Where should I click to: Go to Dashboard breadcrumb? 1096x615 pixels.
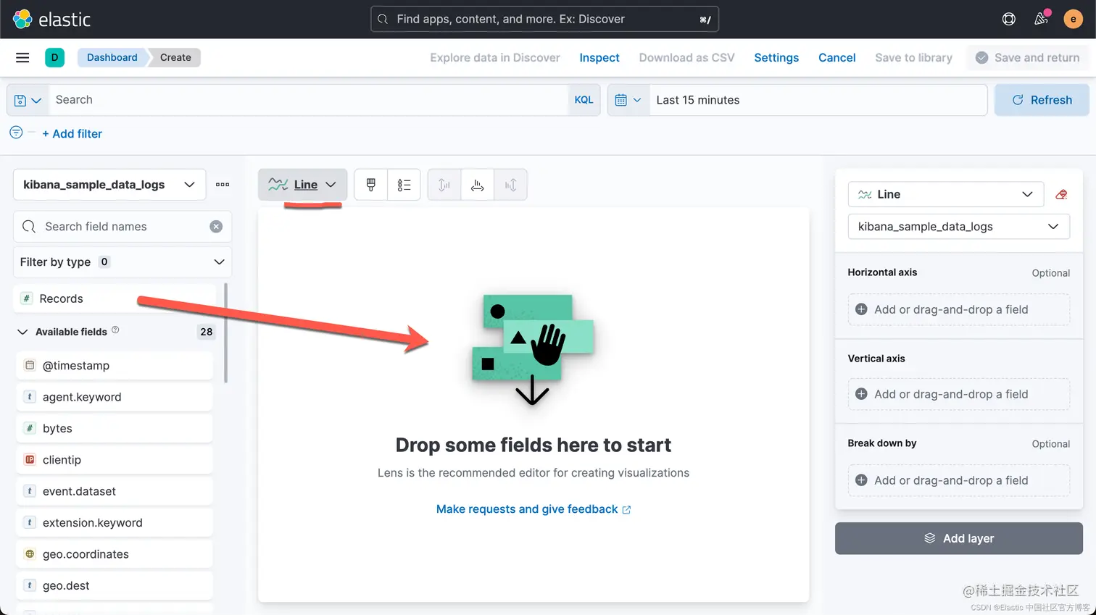click(x=112, y=57)
